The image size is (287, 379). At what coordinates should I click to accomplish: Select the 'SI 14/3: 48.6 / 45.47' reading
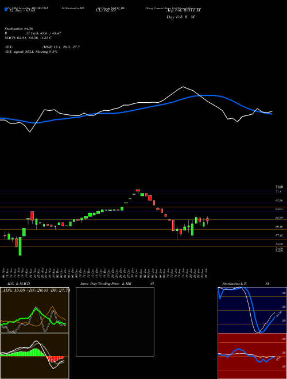[x=44, y=33]
